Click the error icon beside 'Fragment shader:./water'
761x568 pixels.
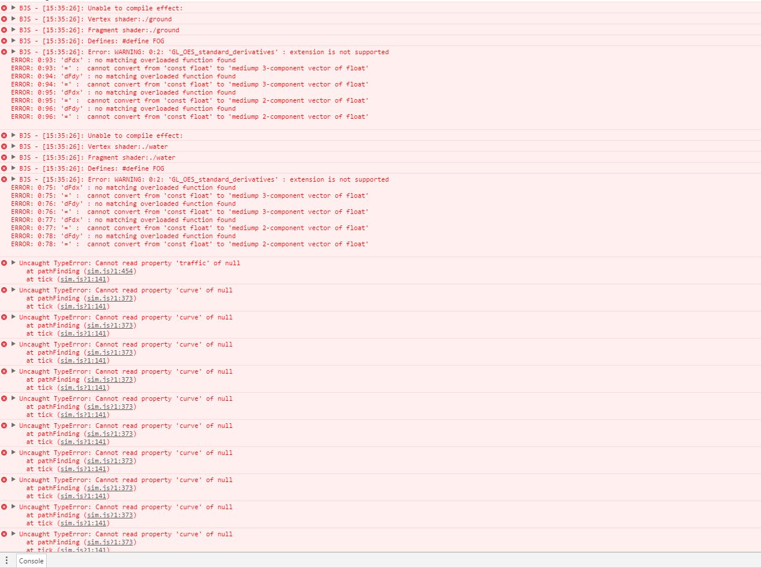click(x=4, y=157)
